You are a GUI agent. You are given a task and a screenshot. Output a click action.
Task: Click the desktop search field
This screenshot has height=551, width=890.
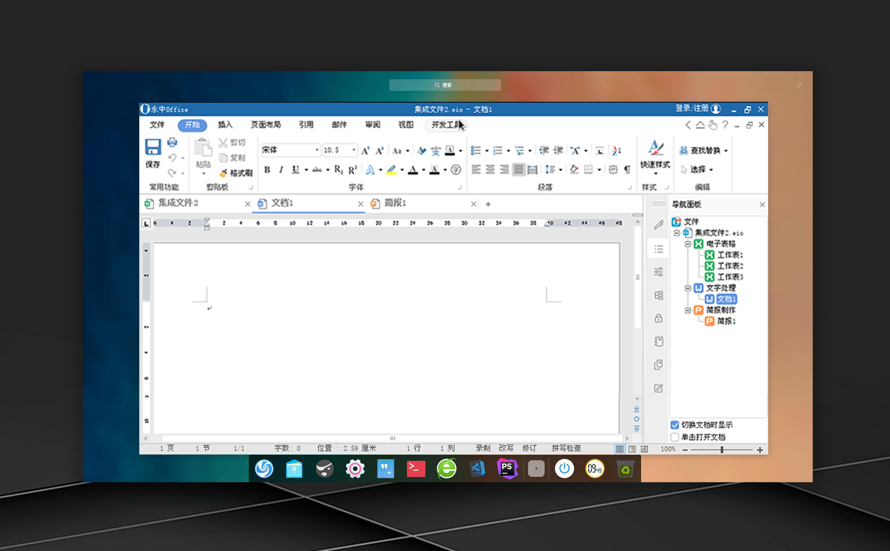tap(445, 85)
